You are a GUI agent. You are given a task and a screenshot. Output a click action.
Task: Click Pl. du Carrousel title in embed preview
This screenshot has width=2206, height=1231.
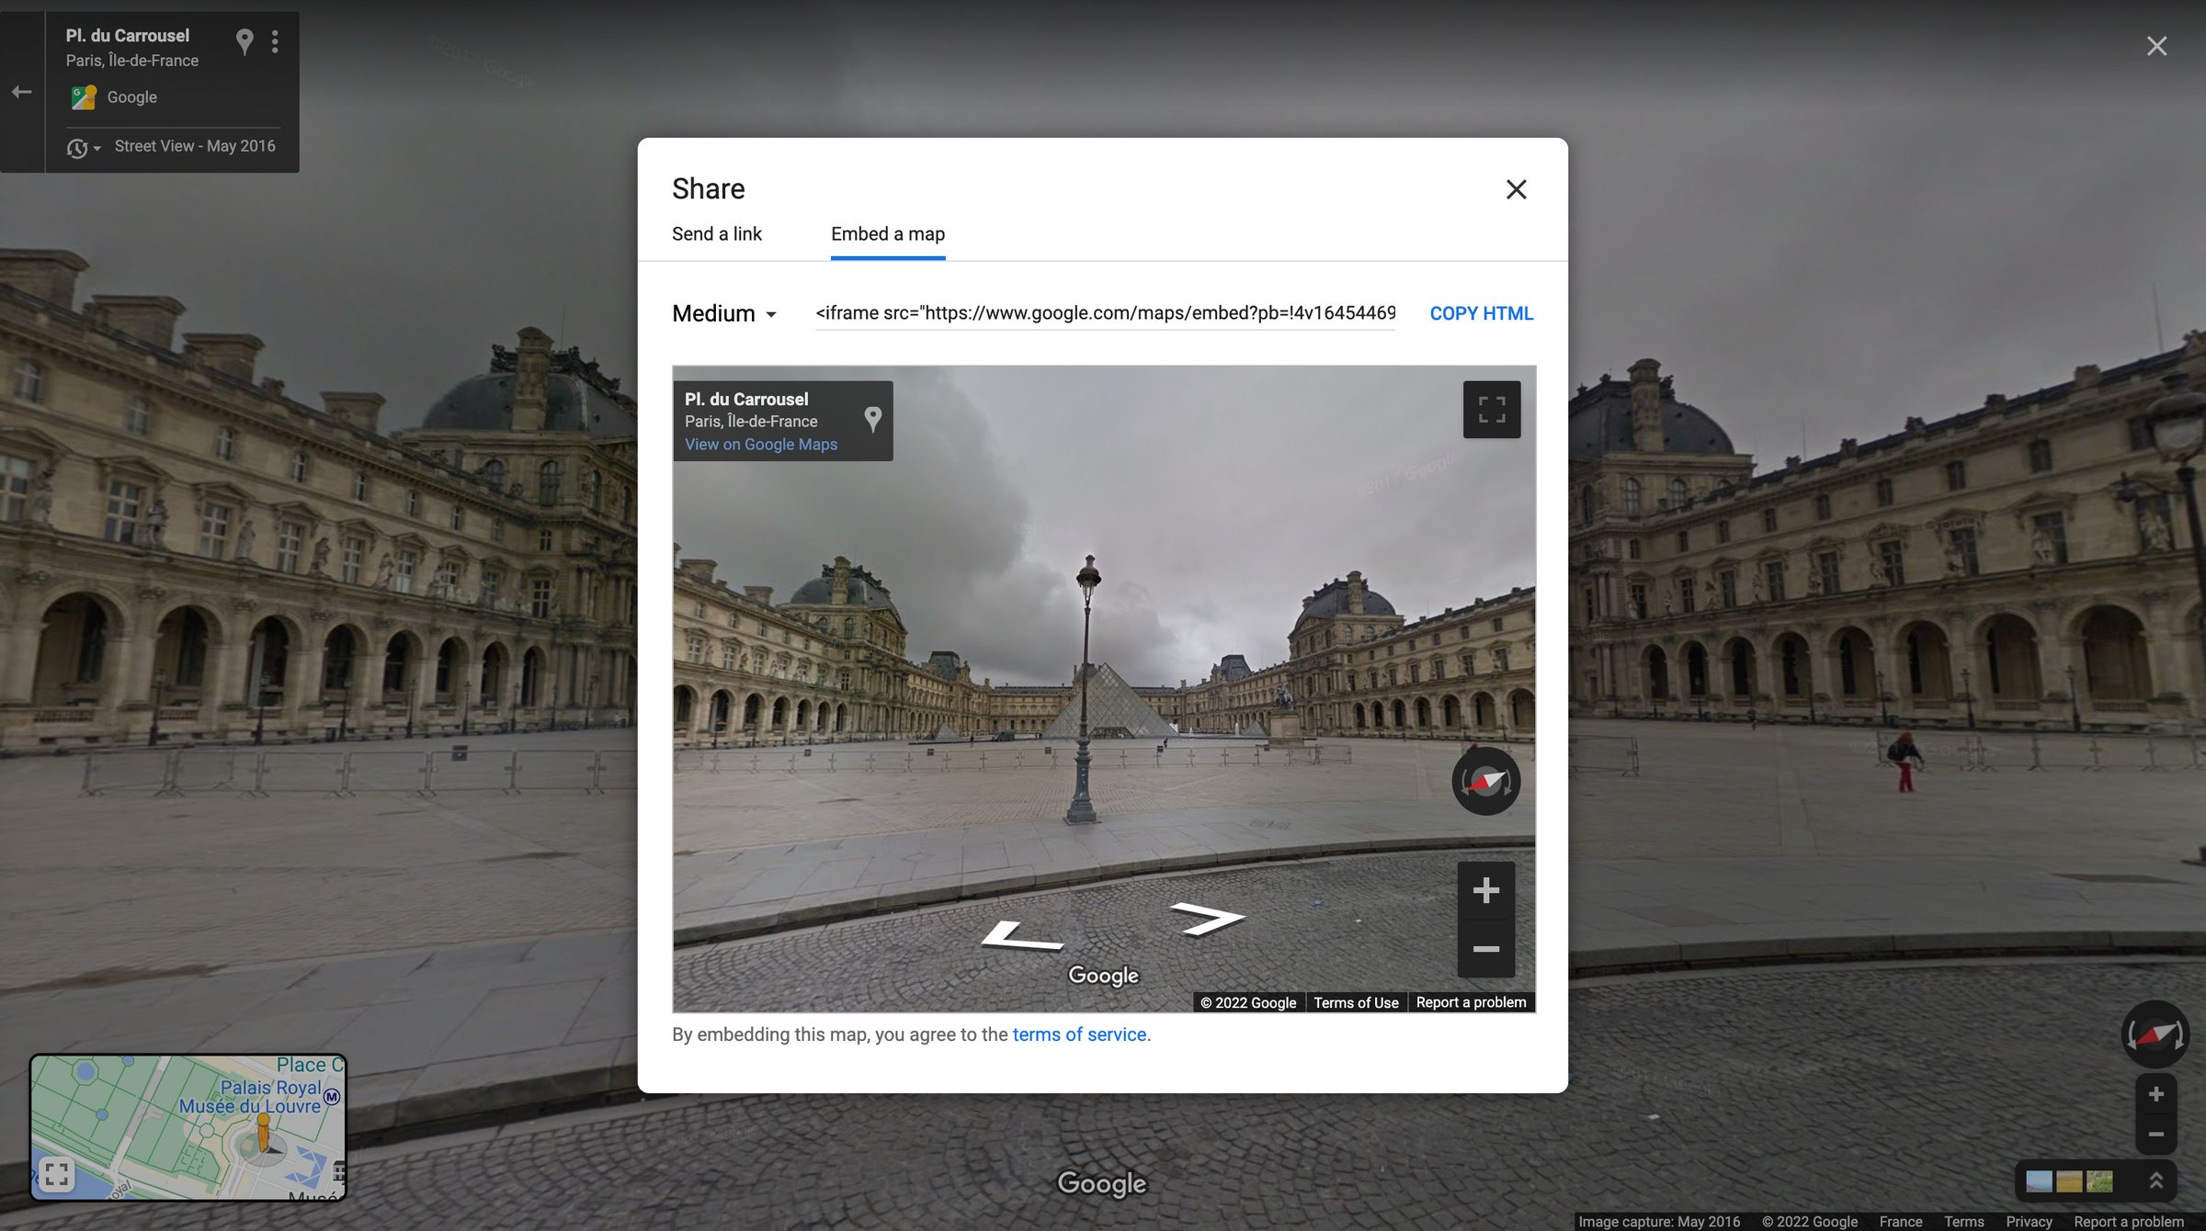(x=746, y=400)
